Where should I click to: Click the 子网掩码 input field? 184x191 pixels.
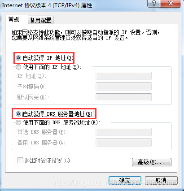coord(123,87)
